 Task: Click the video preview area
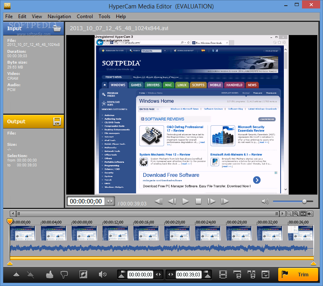click(x=191, y=115)
